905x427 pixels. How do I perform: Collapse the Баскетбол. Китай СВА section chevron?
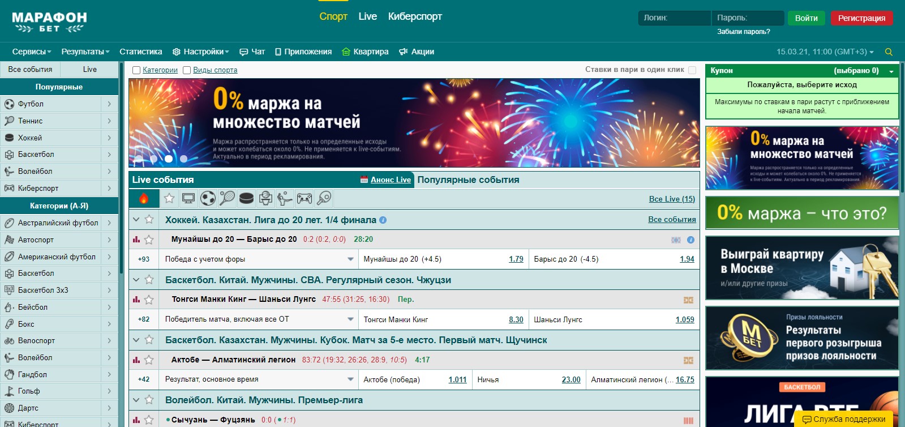(136, 280)
